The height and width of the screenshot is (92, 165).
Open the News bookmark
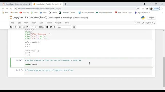pyautogui.click(x=43, y=13)
